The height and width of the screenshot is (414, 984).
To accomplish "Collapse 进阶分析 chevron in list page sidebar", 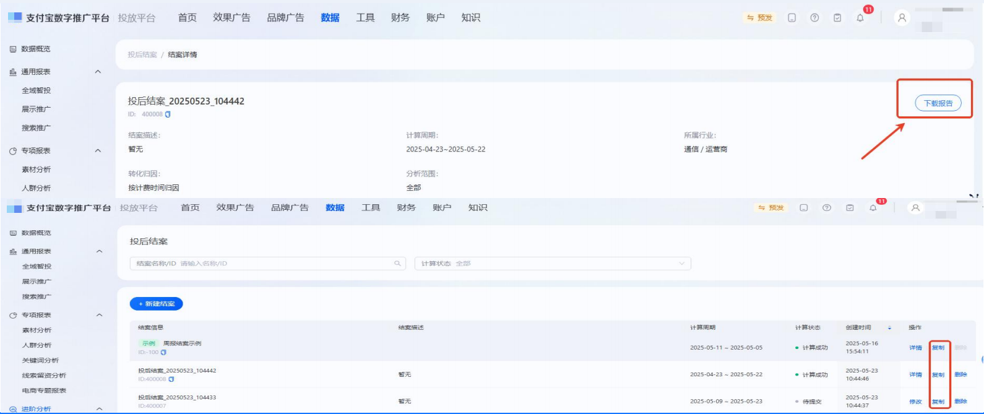I will [x=99, y=409].
